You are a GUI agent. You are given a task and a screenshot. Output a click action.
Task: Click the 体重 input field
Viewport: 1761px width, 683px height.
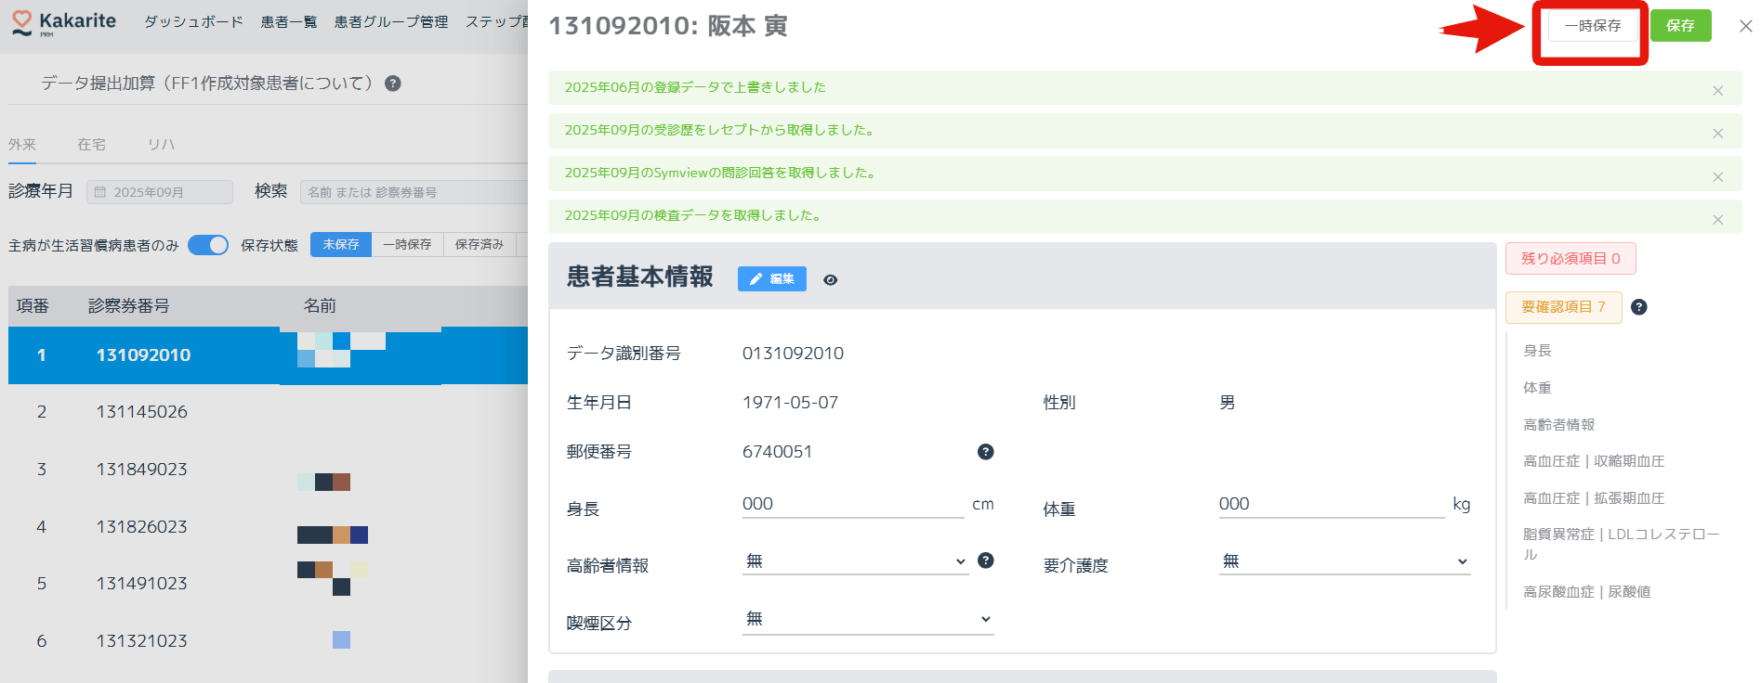1332,504
